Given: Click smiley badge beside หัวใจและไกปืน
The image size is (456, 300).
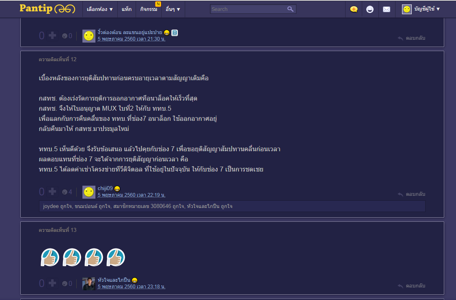Looking at the screenshot, I should pos(135,280).
